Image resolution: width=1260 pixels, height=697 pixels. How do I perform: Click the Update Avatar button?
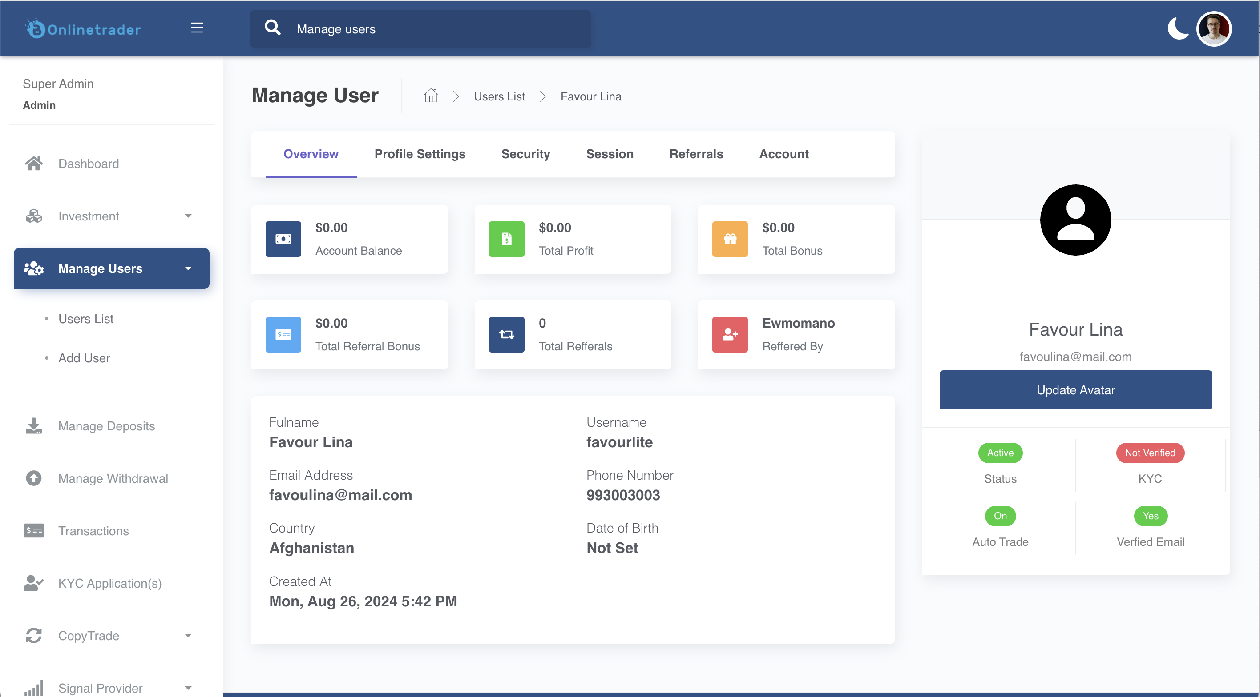pos(1075,389)
